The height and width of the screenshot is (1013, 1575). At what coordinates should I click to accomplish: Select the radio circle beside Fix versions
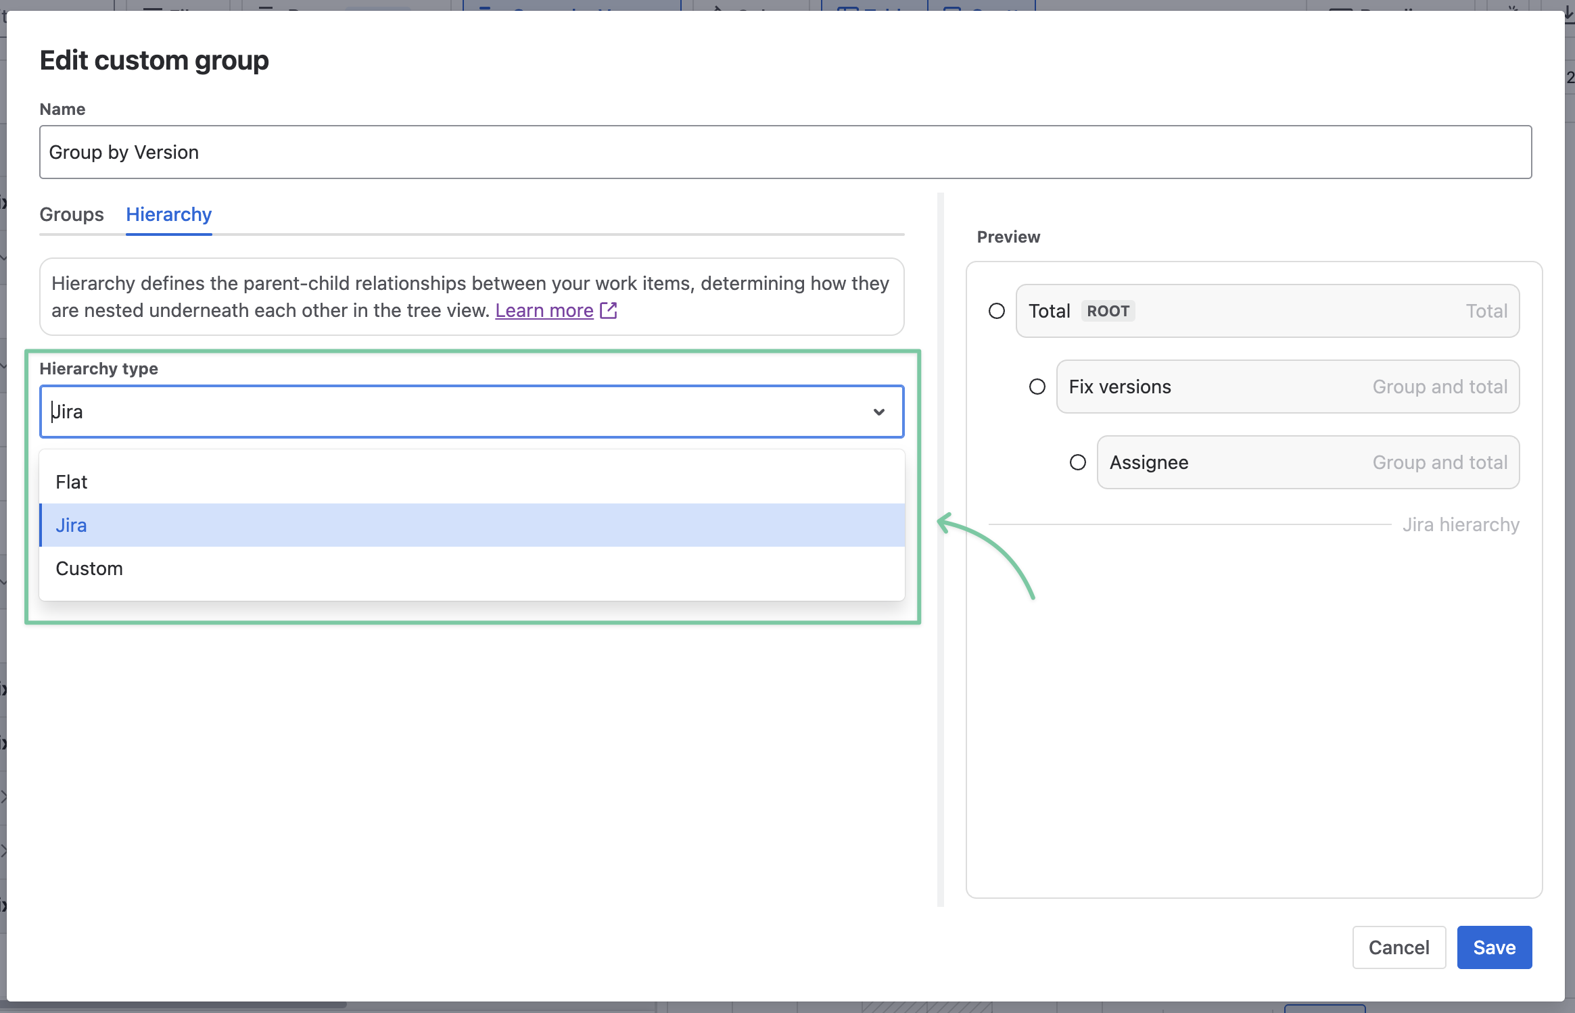1037,387
